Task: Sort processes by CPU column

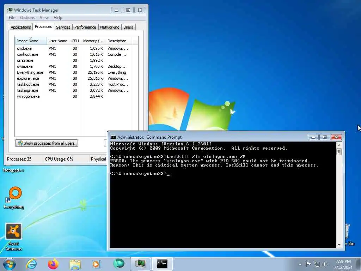Action: (75, 41)
